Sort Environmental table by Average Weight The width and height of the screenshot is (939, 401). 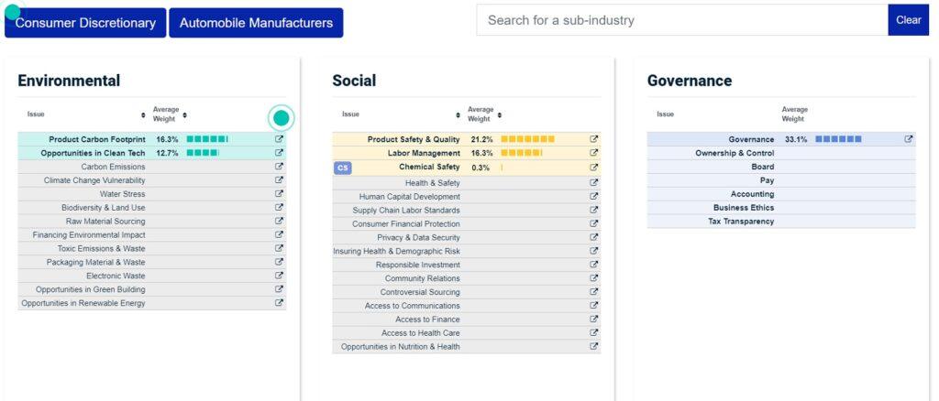[x=184, y=115]
